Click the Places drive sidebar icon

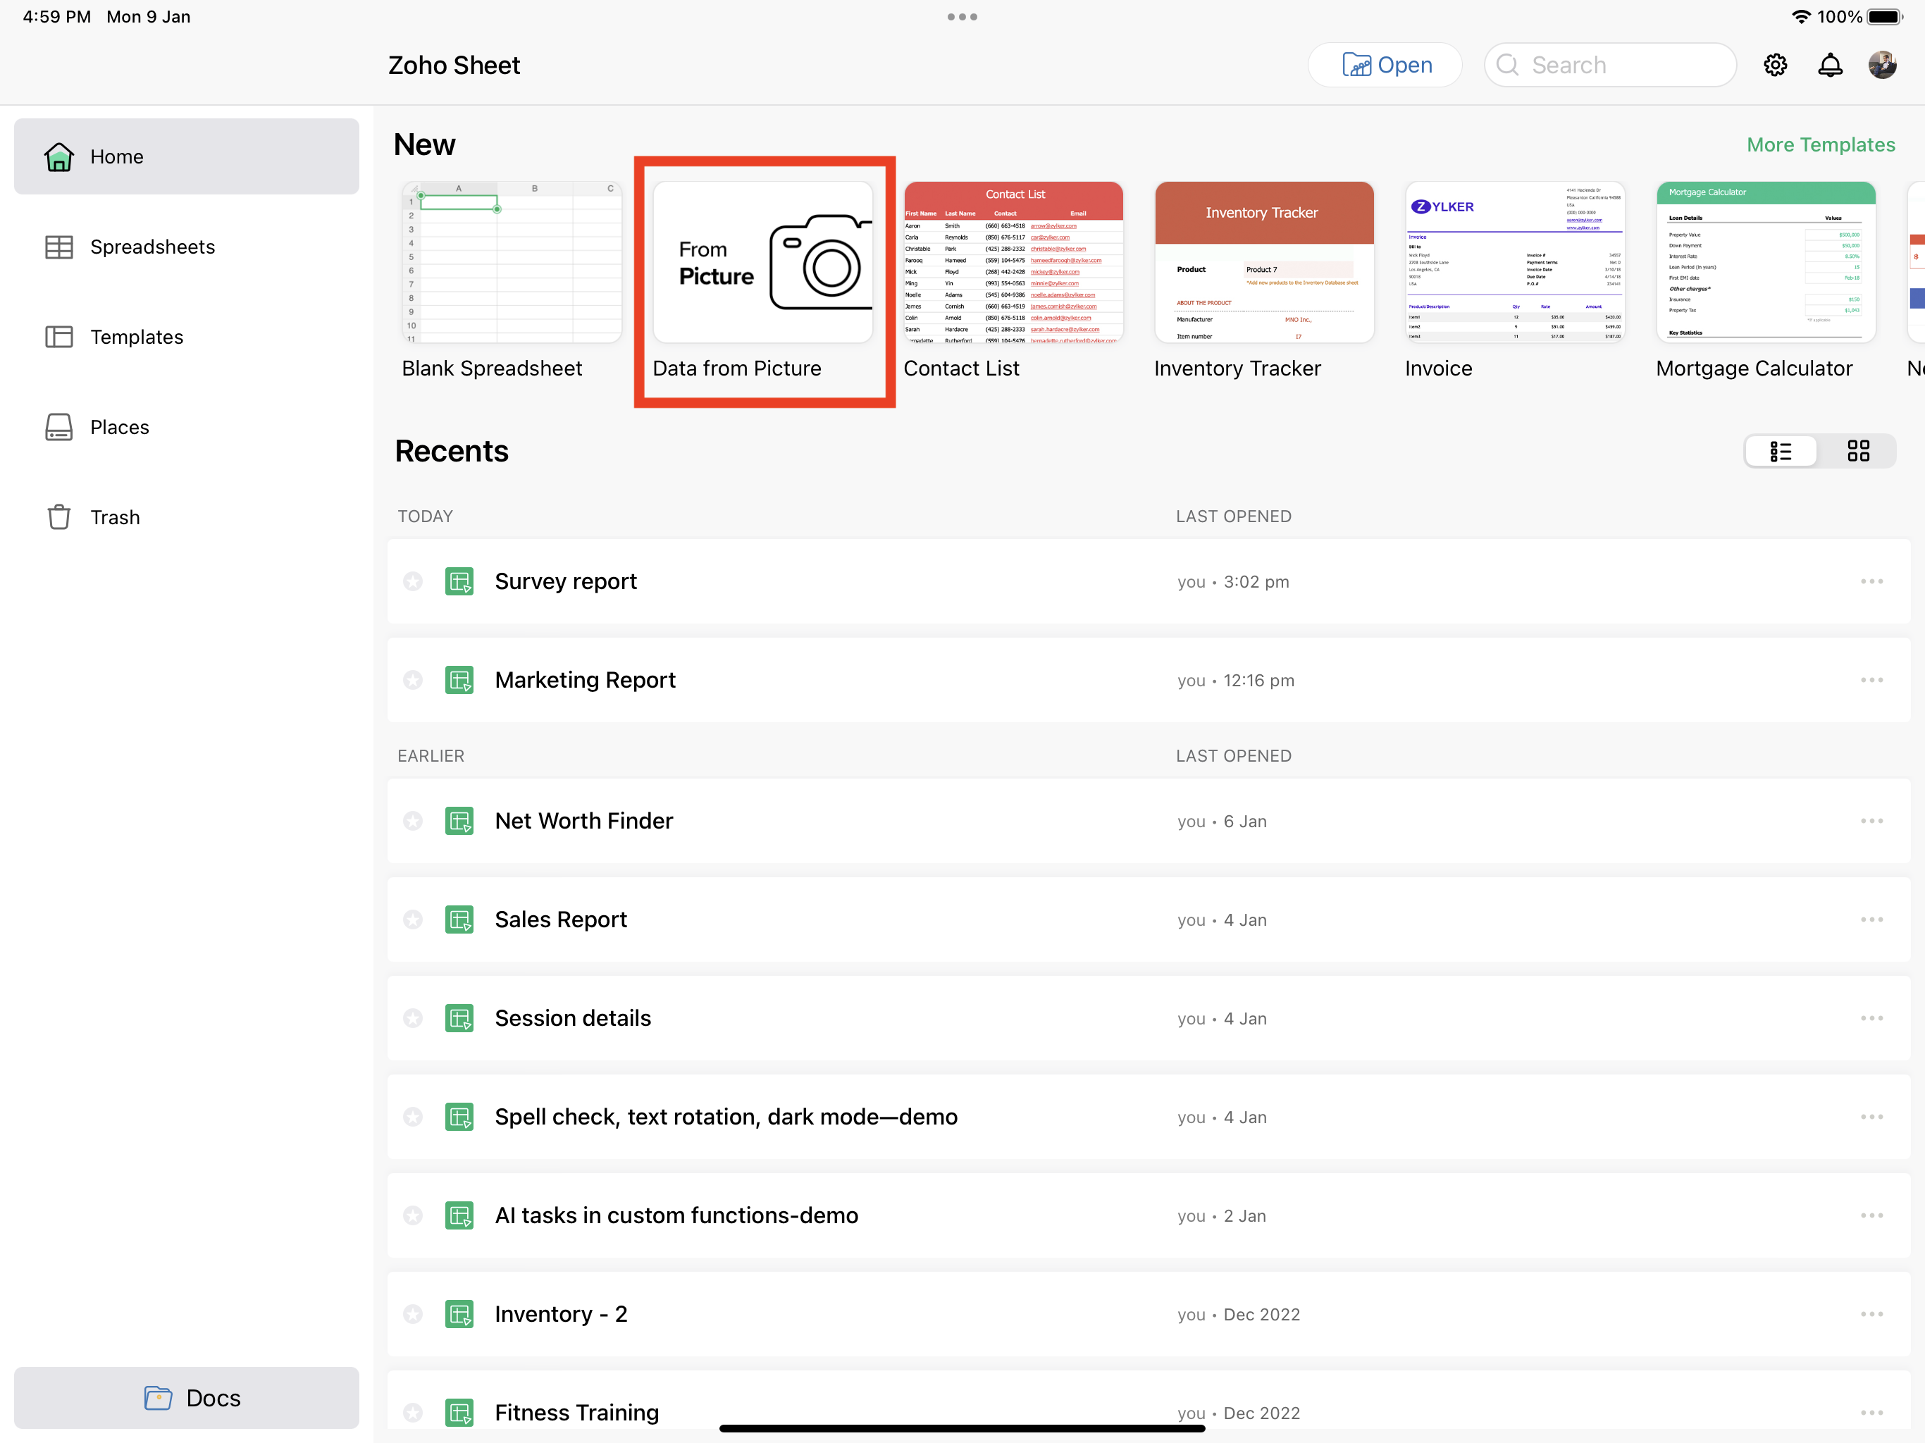58,427
